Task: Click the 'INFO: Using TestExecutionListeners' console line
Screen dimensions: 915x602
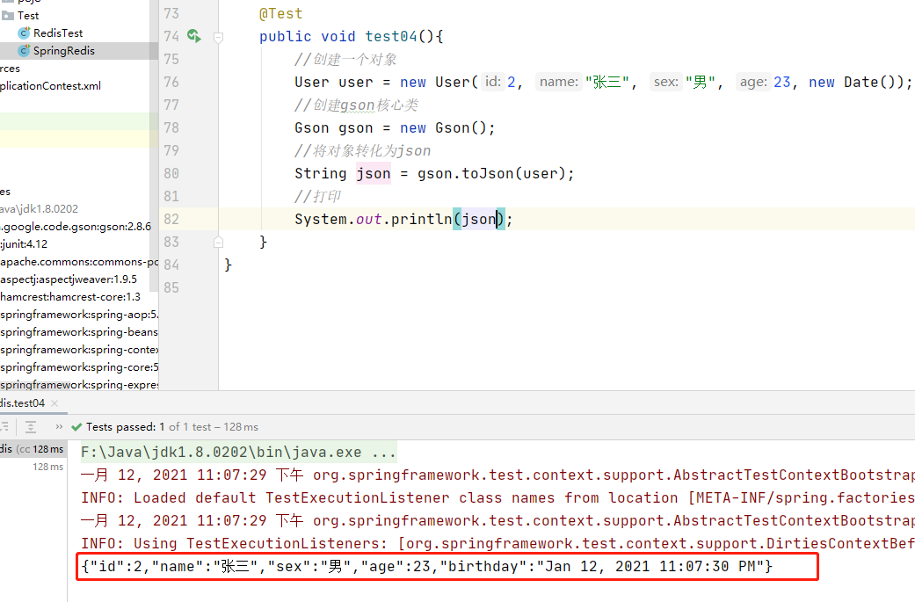Action: point(497,543)
